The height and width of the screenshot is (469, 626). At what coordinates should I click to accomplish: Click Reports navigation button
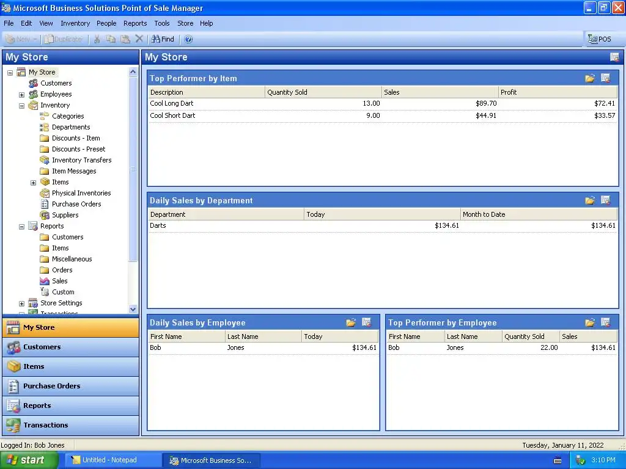[x=71, y=405]
